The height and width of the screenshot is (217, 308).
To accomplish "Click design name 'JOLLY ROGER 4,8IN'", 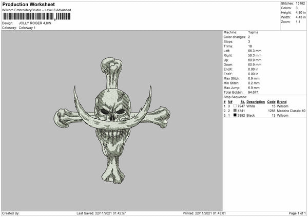I will (x=35, y=23).
